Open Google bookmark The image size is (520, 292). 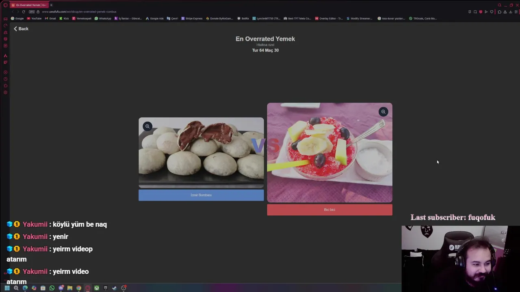coord(17,18)
